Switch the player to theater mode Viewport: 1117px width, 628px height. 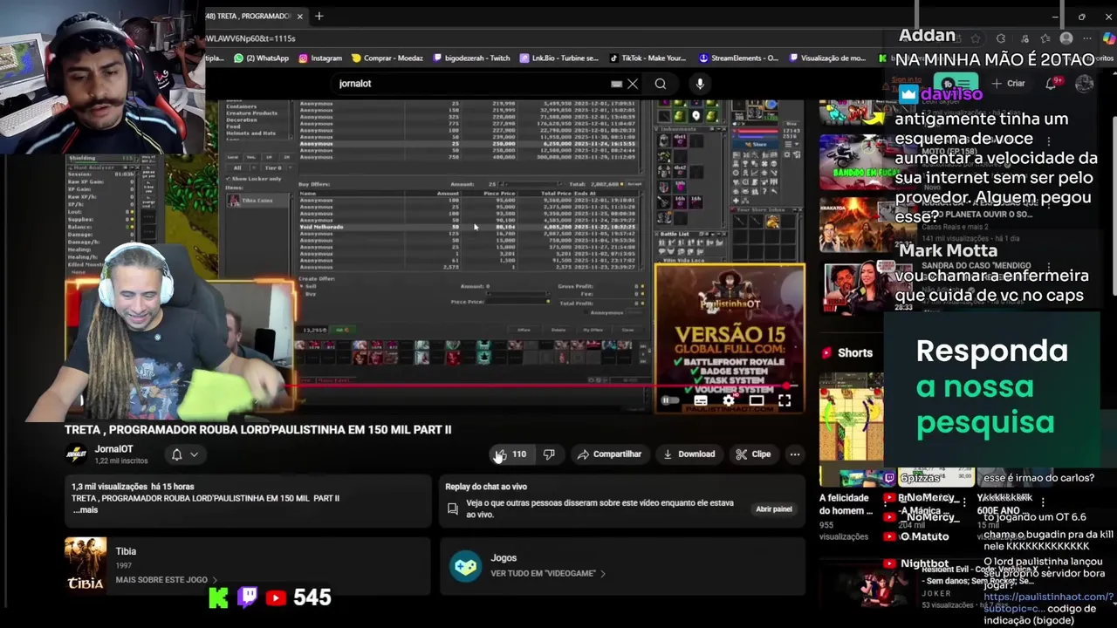757,401
